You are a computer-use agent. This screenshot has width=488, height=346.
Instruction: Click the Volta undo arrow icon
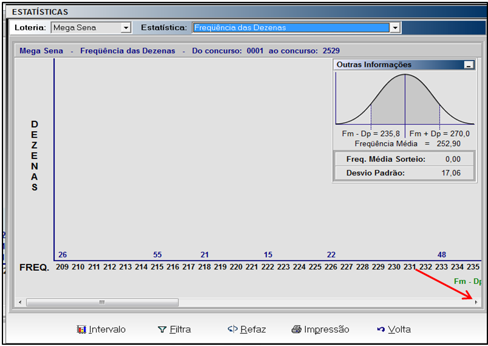tap(381, 329)
